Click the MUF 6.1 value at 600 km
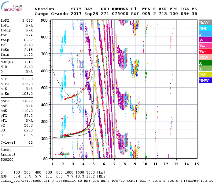This screenshot has height=183, width=214. (x=49, y=177)
